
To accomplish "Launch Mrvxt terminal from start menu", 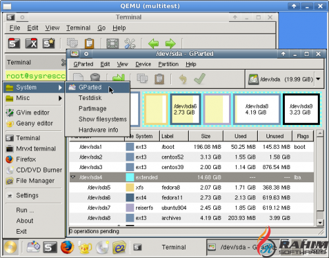I will click(34, 149).
